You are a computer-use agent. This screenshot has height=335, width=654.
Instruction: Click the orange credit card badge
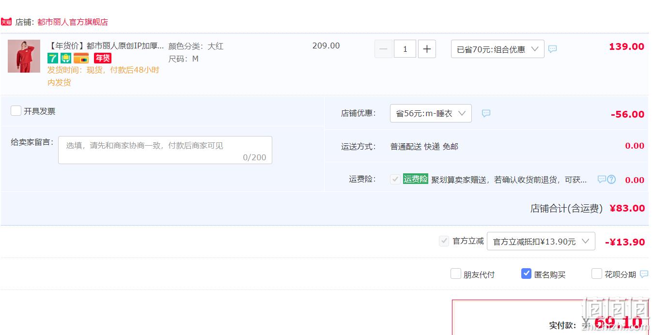click(x=81, y=58)
